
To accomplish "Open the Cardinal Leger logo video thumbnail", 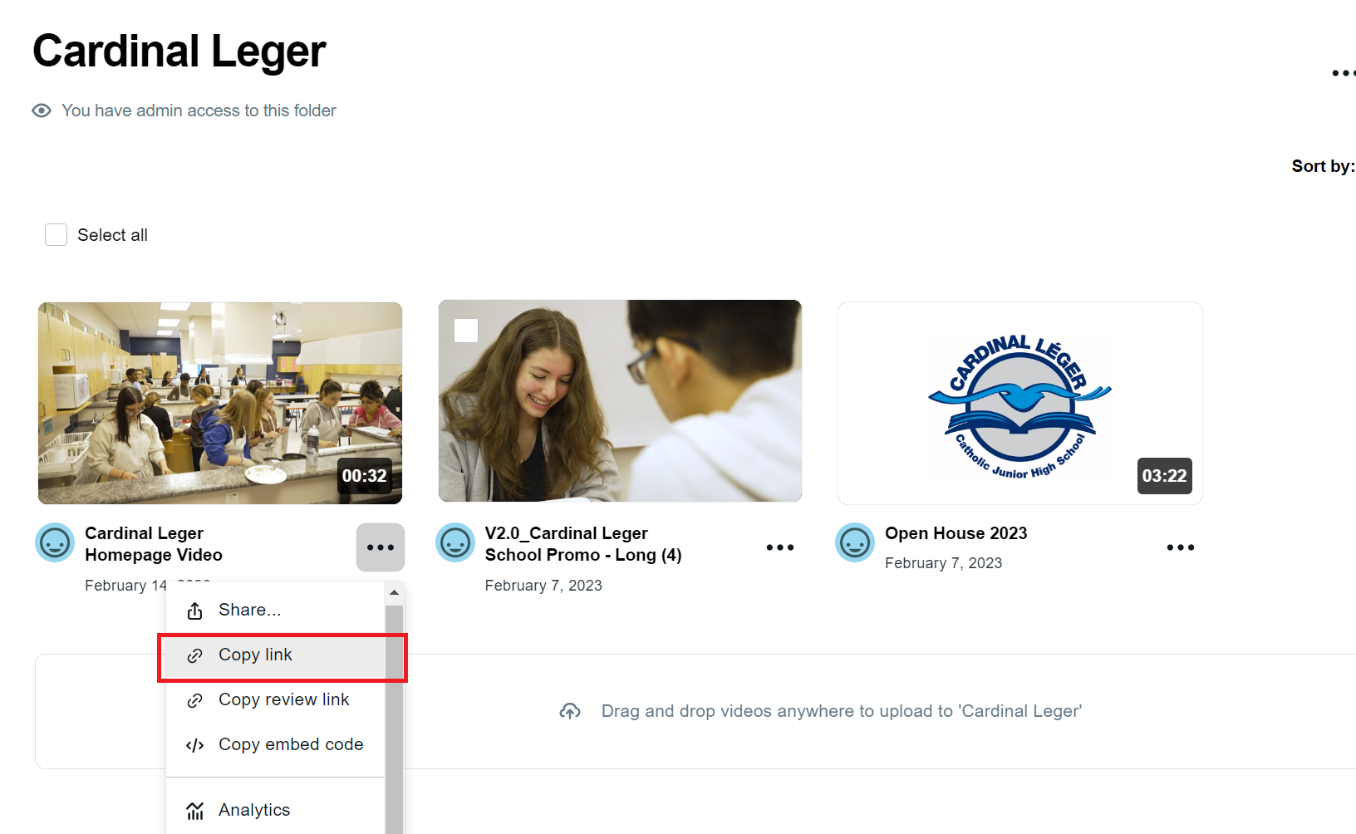I will pos(1019,403).
